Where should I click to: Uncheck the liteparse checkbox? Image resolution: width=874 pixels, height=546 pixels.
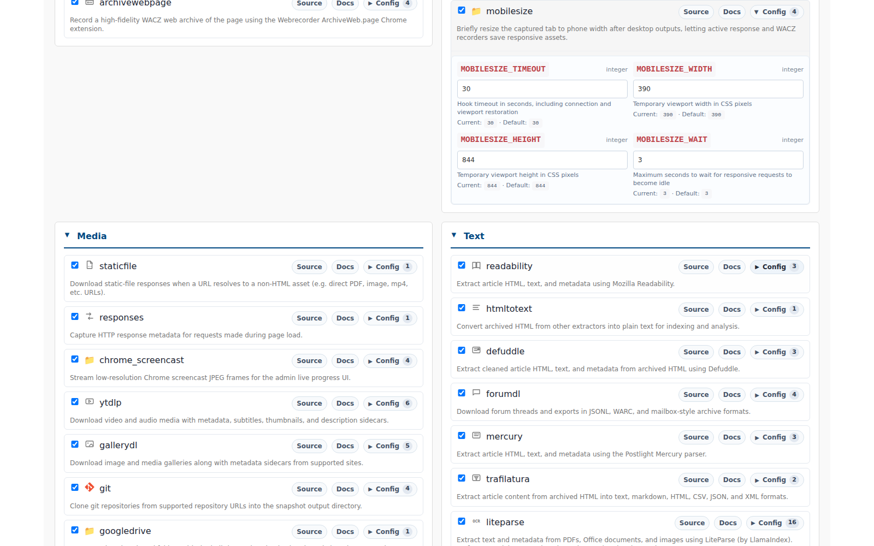coord(462,521)
